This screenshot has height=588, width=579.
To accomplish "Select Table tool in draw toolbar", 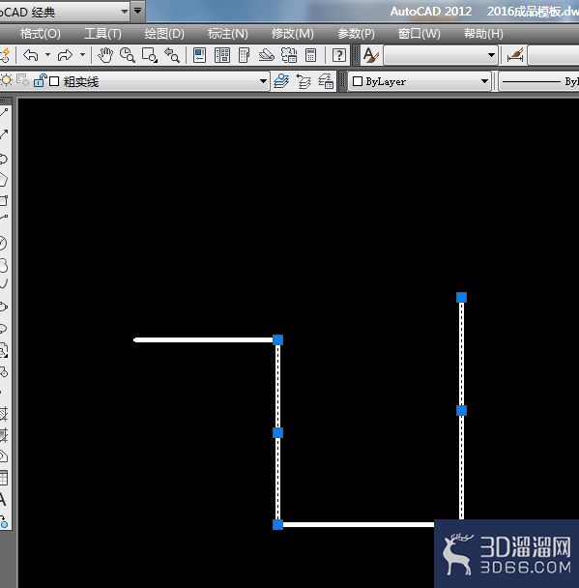I will coord(4,478).
